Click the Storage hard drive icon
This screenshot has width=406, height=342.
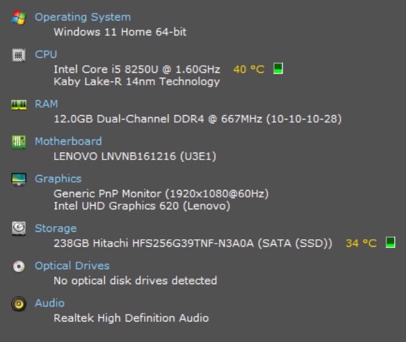pyautogui.click(x=19, y=229)
